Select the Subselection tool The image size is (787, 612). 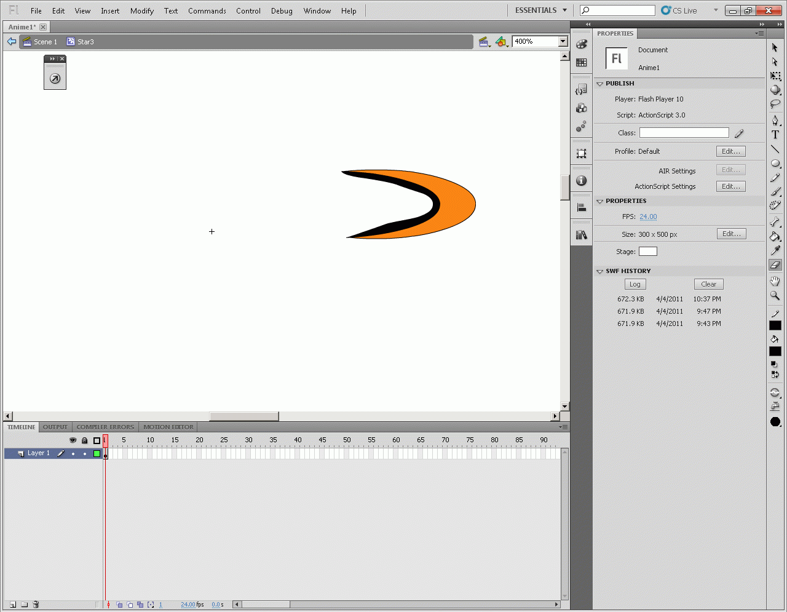pyautogui.click(x=775, y=62)
